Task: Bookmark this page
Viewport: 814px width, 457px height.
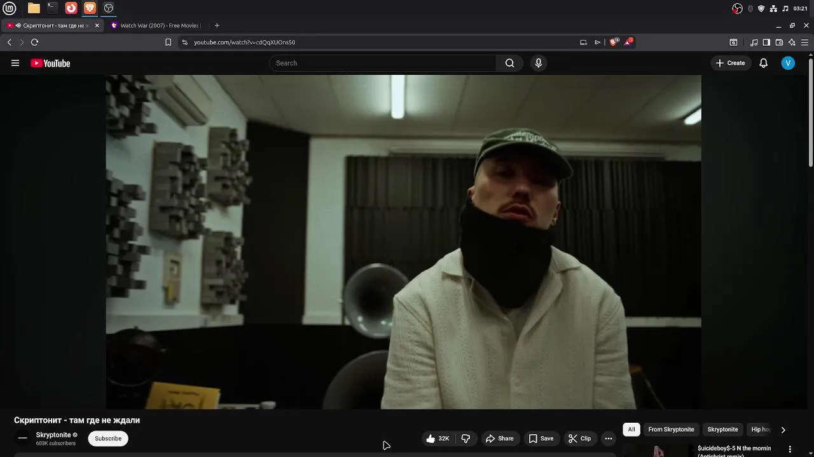Action: (168, 42)
